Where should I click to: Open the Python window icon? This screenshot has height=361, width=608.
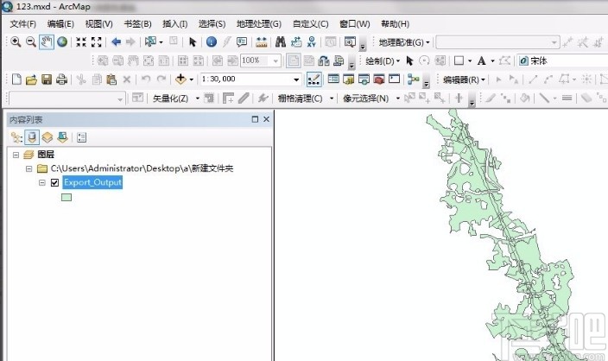coord(394,79)
